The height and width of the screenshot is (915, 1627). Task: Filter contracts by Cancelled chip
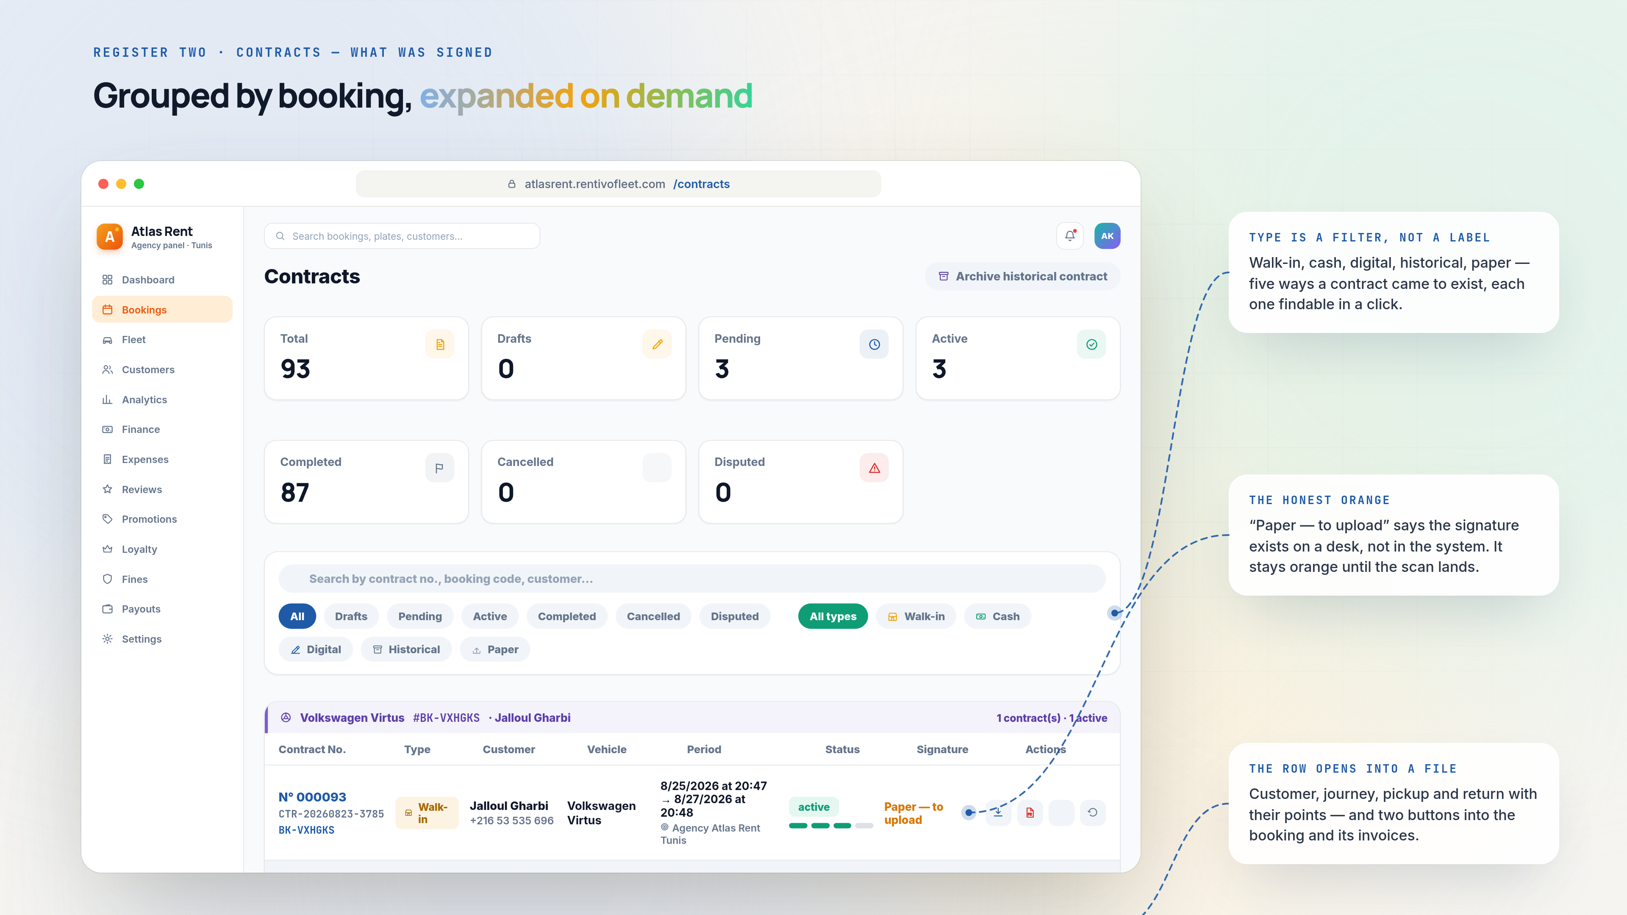pyautogui.click(x=653, y=616)
